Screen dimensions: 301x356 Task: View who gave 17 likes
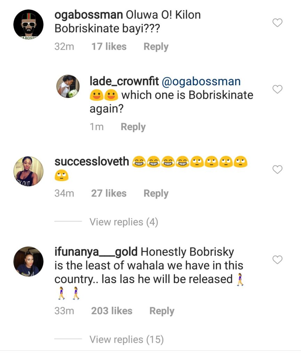coord(109,47)
